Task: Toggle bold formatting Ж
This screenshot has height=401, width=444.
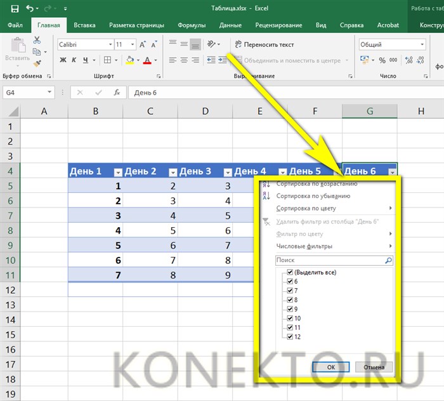Action: coord(63,60)
